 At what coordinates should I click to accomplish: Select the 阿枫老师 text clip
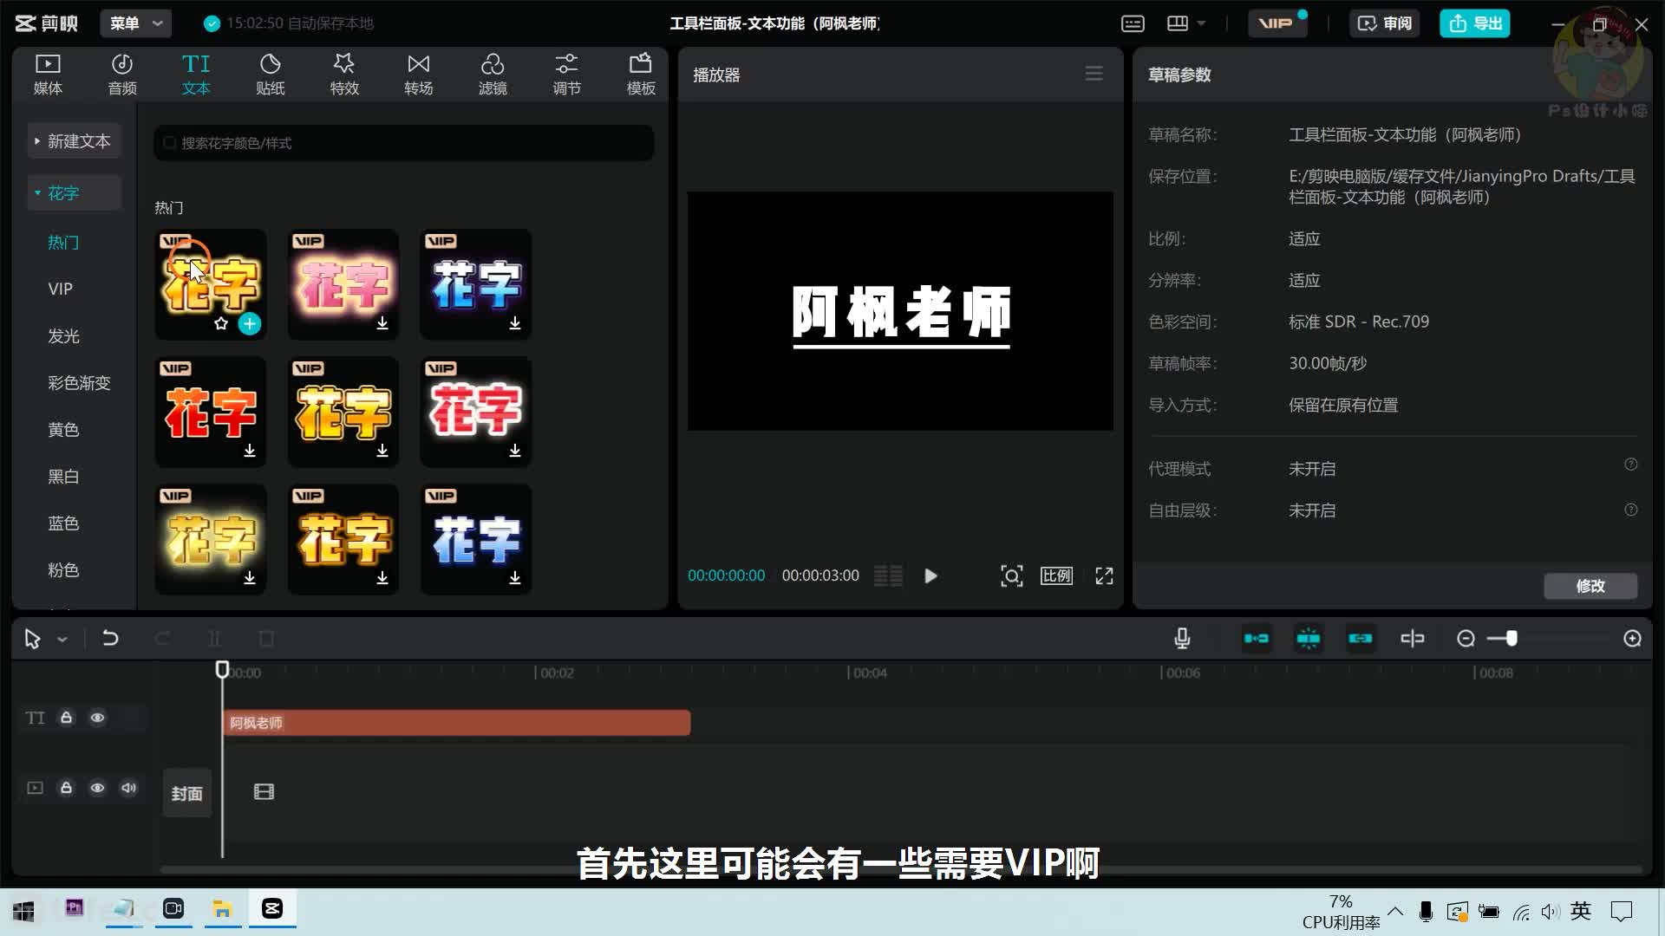[x=456, y=723]
